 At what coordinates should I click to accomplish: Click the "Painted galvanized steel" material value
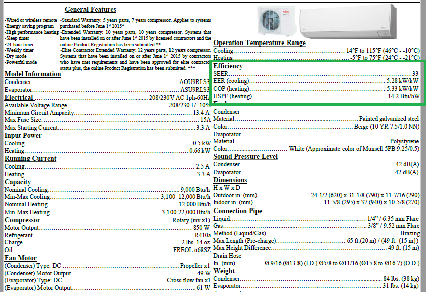[389, 119]
